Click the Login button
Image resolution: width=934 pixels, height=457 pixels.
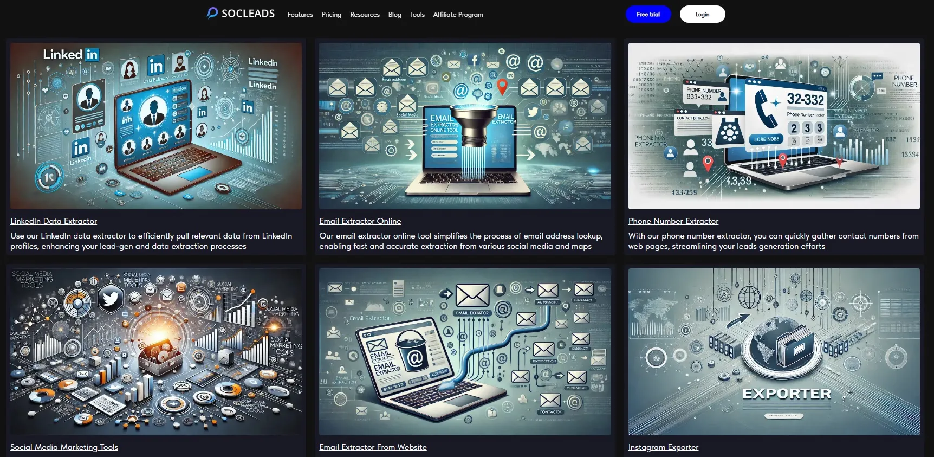(x=702, y=14)
